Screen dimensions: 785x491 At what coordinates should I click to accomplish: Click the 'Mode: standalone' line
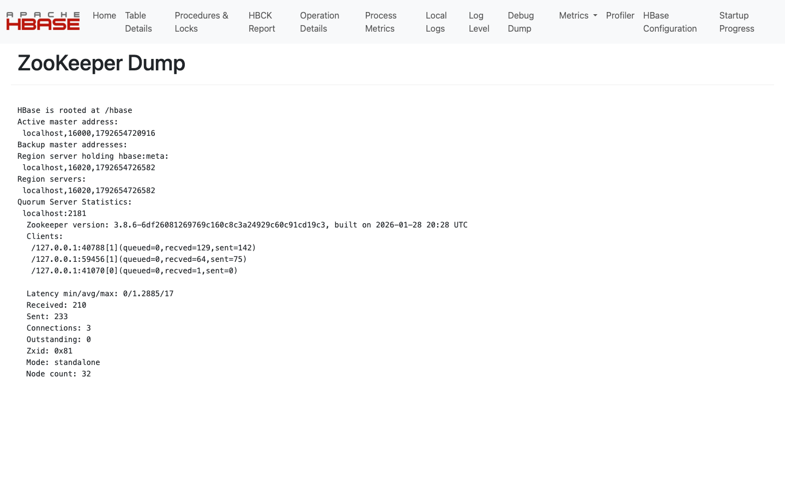pos(63,362)
